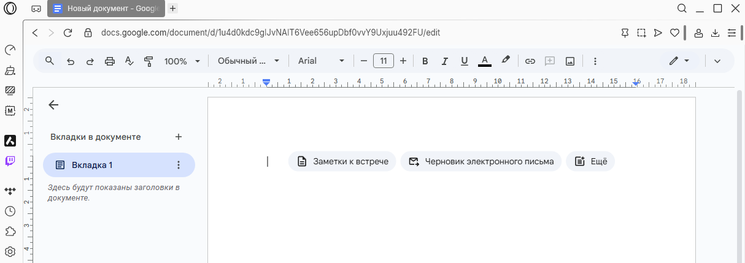This screenshot has width=745, height=263.
Task: Close the tabs panel with back arrow
Action: coord(53,105)
